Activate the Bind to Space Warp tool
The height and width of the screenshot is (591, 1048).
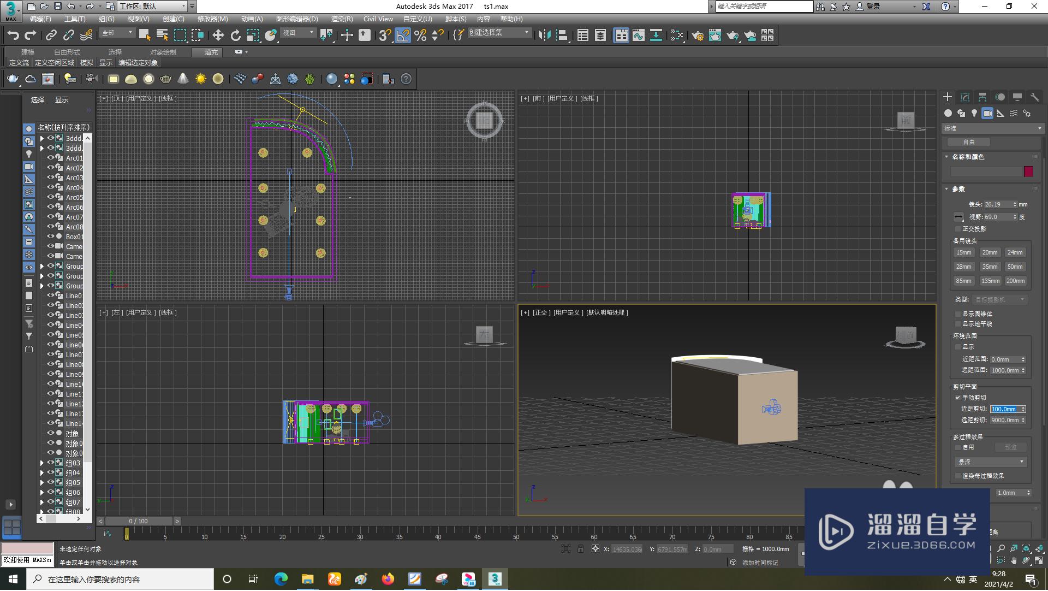[86, 36]
